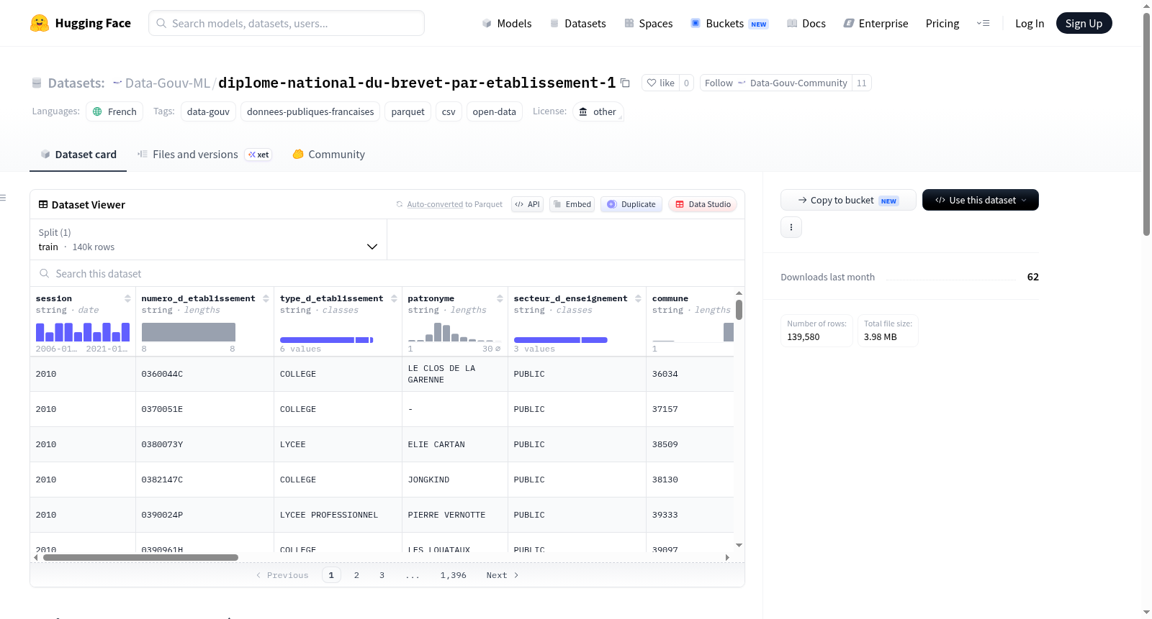This screenshot has height=619, width=1152.
Task: Select the data-gouv tag
Action: (x=208, y=111)
